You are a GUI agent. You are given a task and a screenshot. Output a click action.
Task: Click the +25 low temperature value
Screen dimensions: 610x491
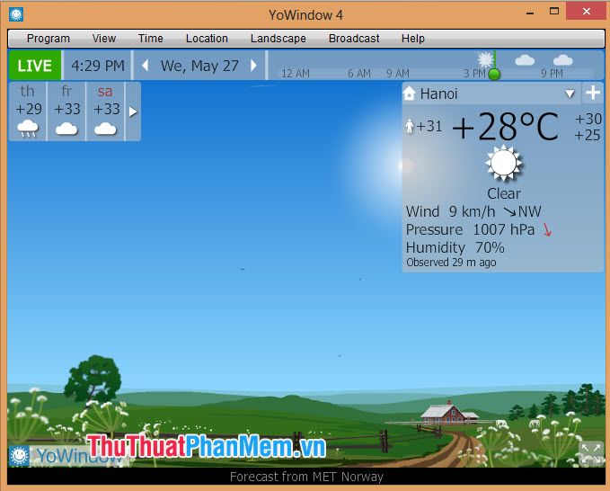588,135
